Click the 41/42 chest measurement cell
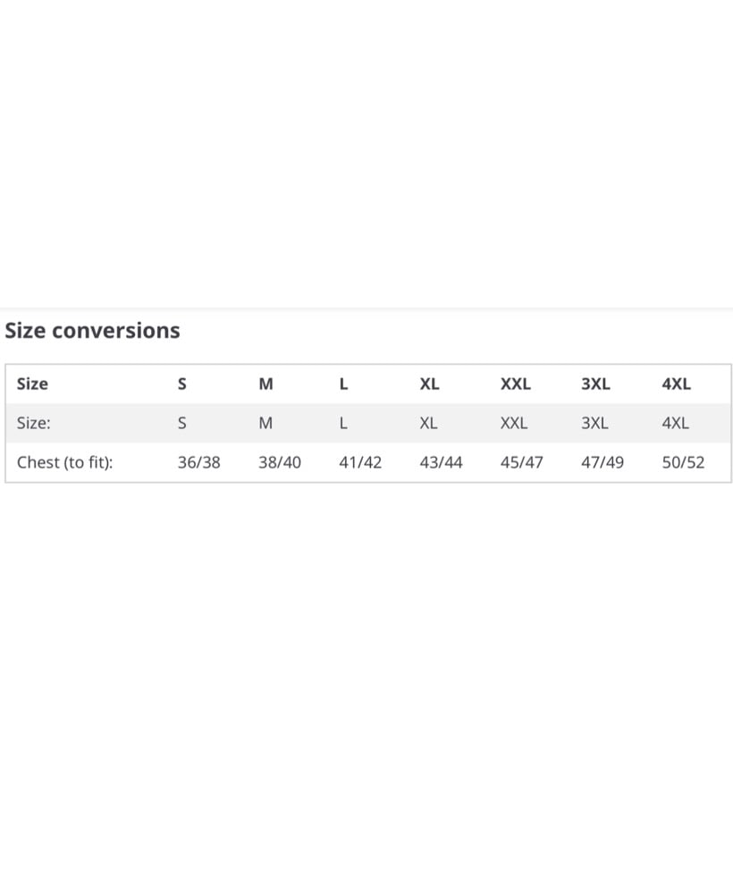The width and height of the screenshot is (733, 894). [360, 462]
